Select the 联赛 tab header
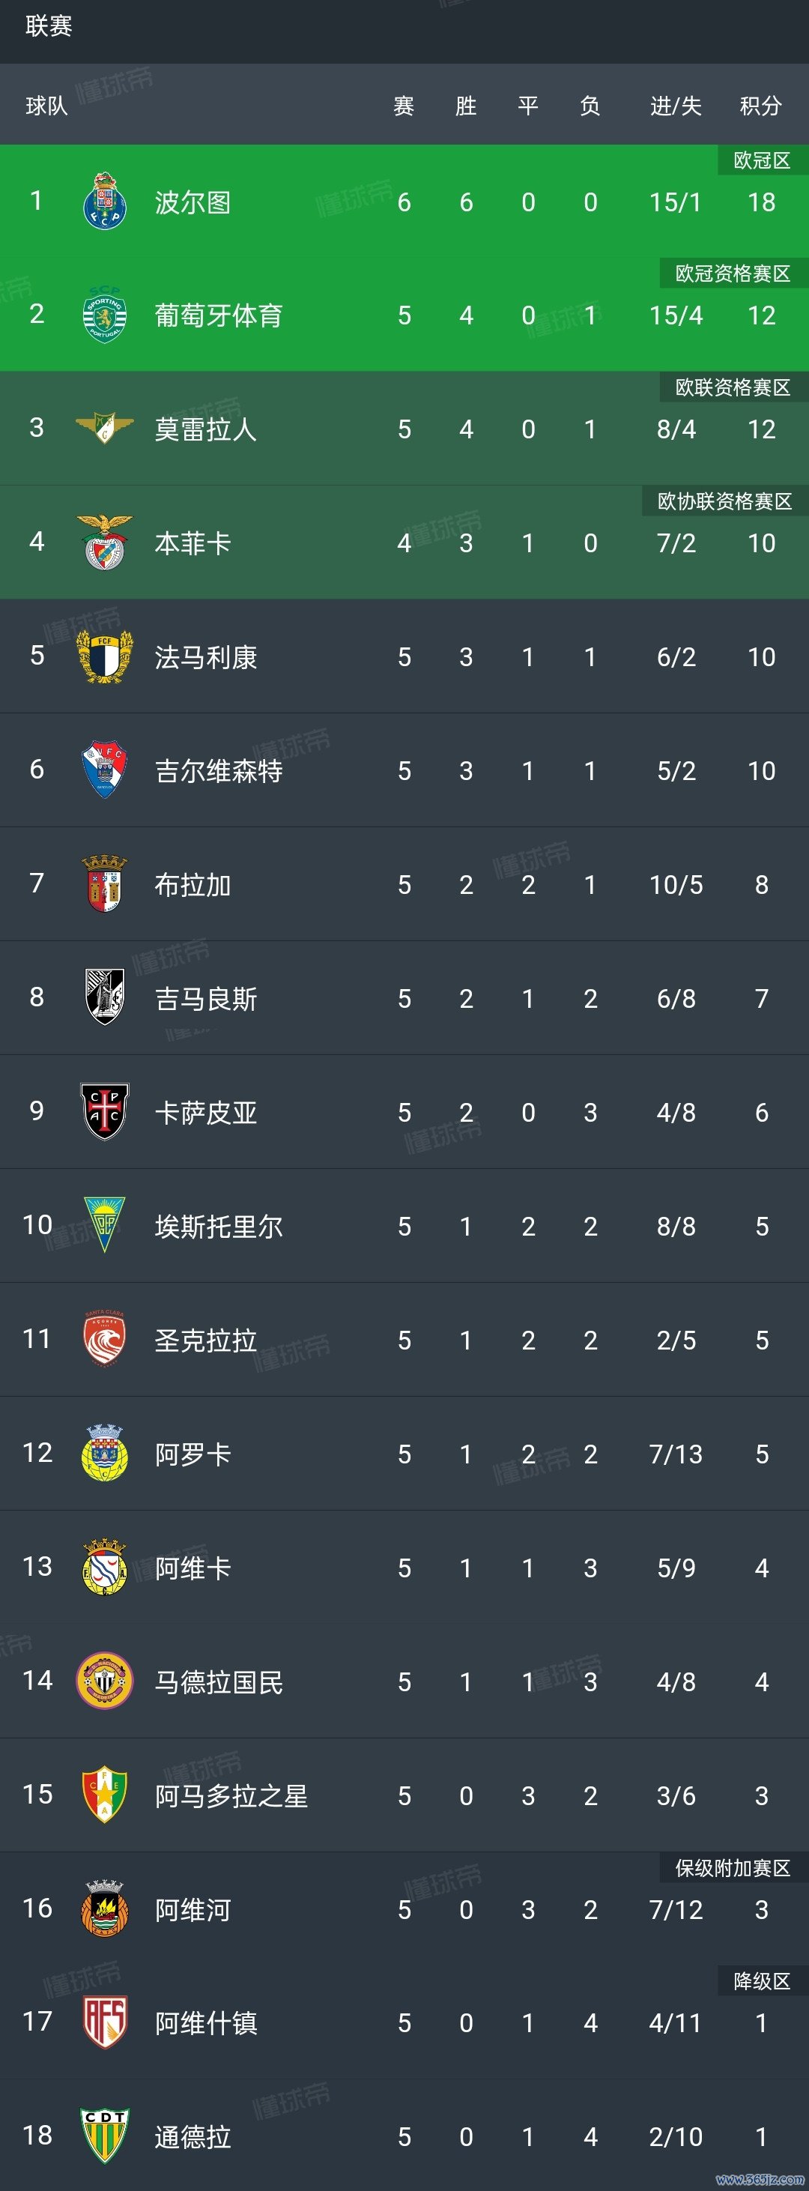The height and width of the screenshot is (2191, 809). 49,26
